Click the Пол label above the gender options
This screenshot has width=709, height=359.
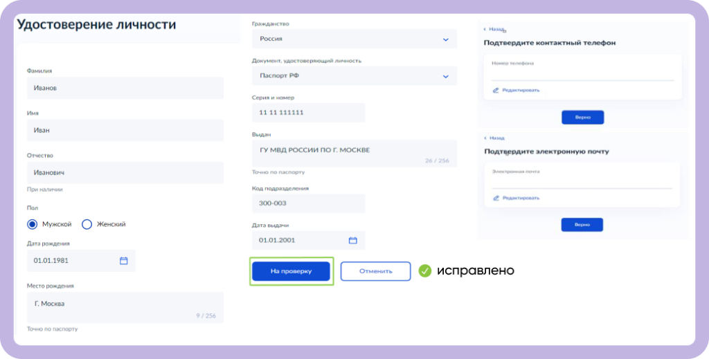pos(33,208)
